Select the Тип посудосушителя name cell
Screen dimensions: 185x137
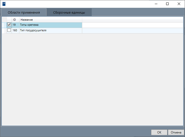[51, 30]
